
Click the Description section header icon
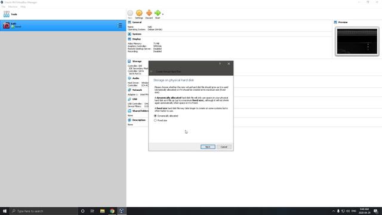coord(130,120)
